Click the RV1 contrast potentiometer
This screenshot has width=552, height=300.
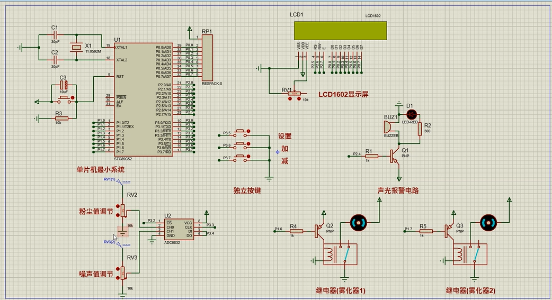(x=294, y=94)
